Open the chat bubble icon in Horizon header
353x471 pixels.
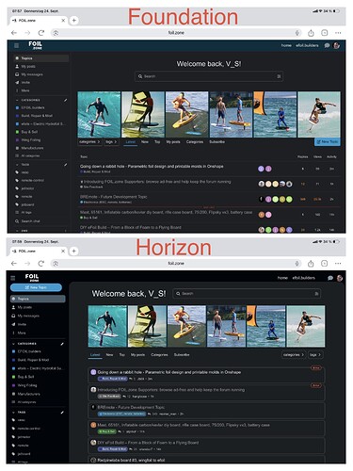(x=330, y=278)
